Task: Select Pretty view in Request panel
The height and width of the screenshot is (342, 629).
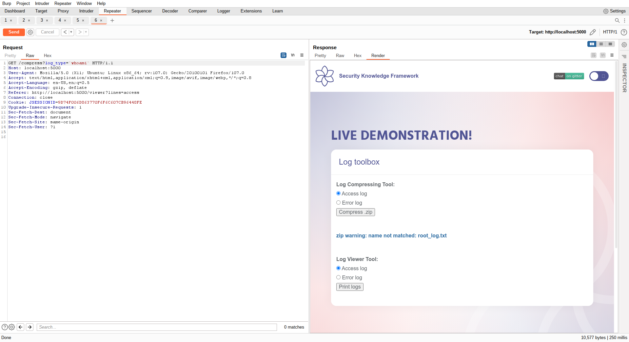Action: coord(10,56)
